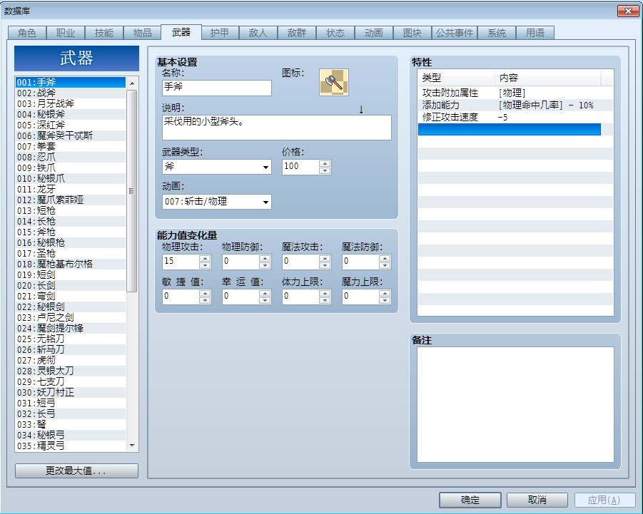
Task: Select weapon 006:魔斧葵干忒斯 in the list
Action: pos(70,135)
